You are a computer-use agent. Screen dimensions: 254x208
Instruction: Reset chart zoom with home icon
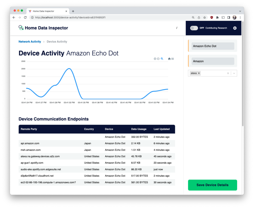tap(169, 59)
